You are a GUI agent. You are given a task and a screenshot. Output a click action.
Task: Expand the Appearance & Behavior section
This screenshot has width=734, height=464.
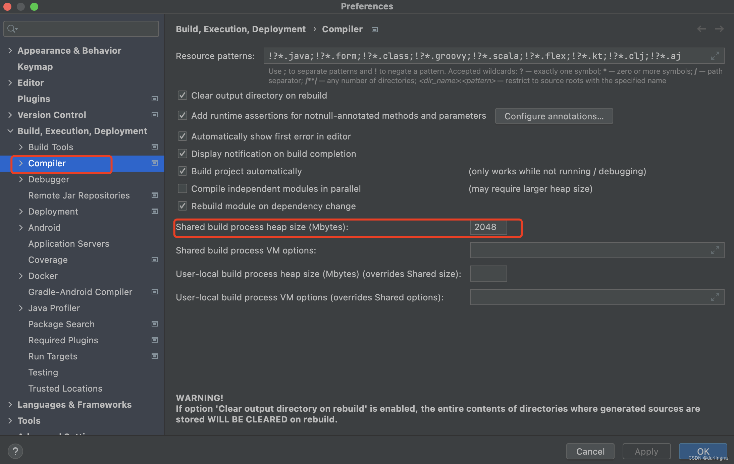click(x=10, y=51)
